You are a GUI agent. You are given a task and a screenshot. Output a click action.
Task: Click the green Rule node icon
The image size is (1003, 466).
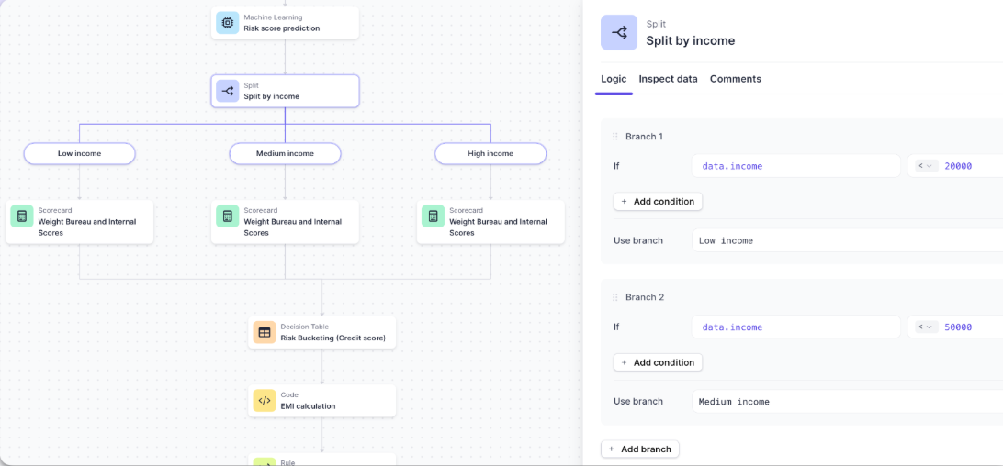[x=265, y=462]
